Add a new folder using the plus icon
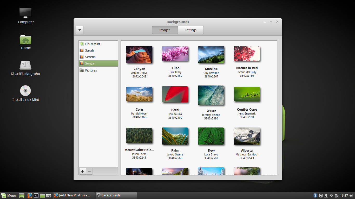Screen dimensions: 355x199 coord(83,171)
